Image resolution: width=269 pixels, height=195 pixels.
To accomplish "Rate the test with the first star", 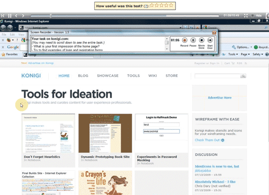I will (x=152, y=5).
